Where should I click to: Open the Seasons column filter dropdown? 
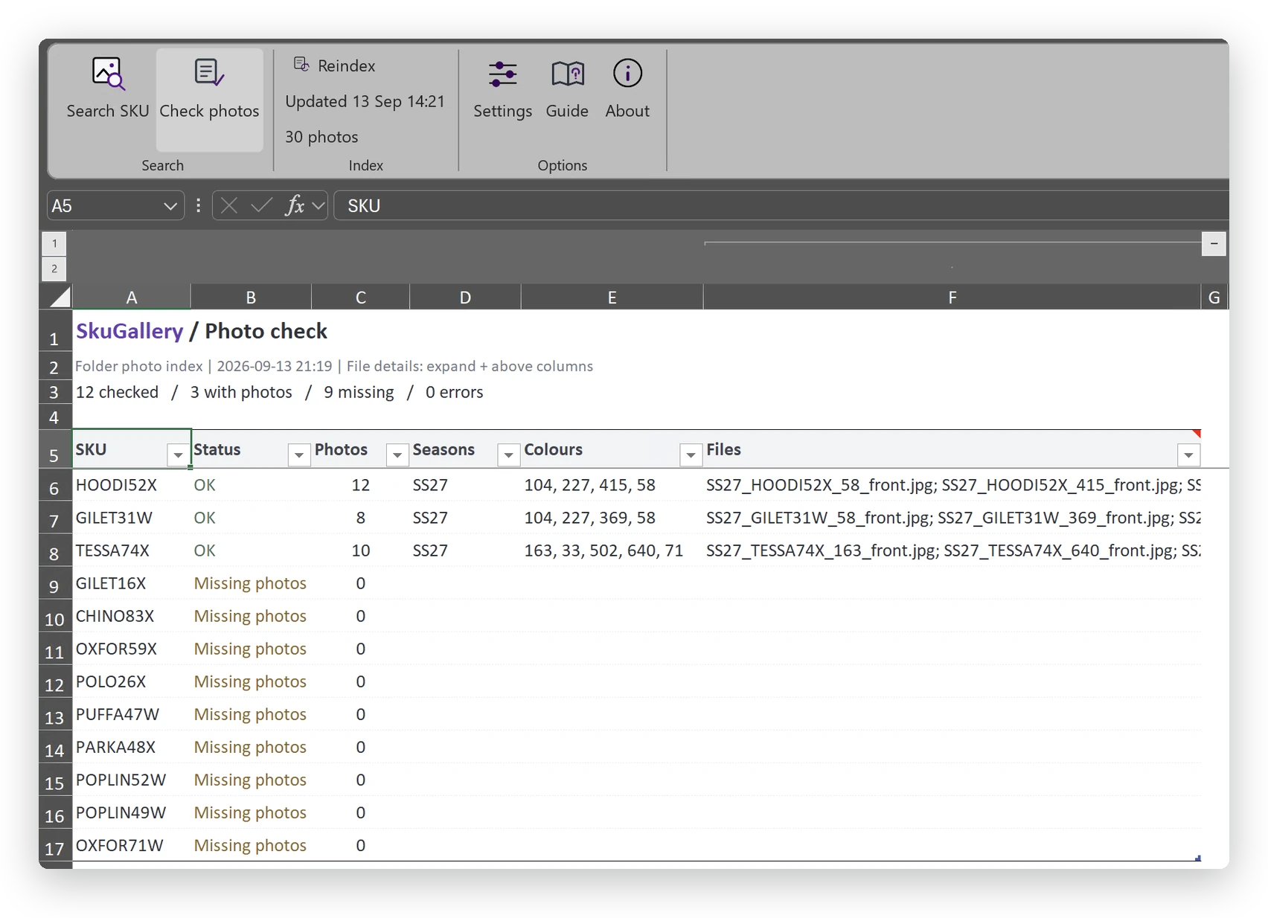coord(508,455)
